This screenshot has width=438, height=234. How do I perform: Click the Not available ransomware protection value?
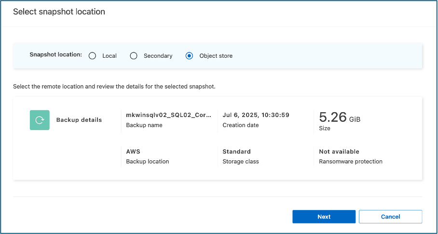tap(339, 152)
